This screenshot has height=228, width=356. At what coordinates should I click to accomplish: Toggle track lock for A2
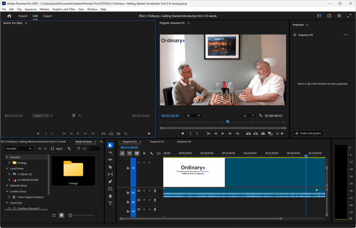pyautogui.click(x=128, y=202)
